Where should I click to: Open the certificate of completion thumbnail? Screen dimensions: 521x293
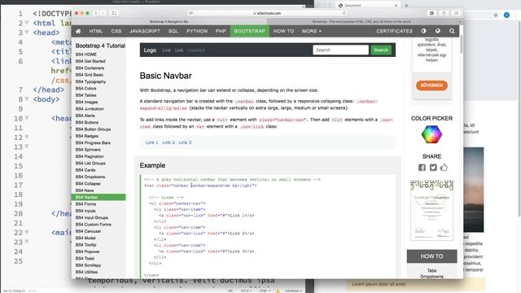point(431,210)
